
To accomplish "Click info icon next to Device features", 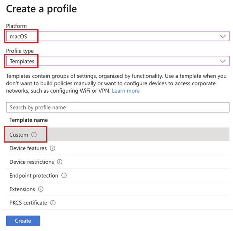I will click(x=52, y=148).
